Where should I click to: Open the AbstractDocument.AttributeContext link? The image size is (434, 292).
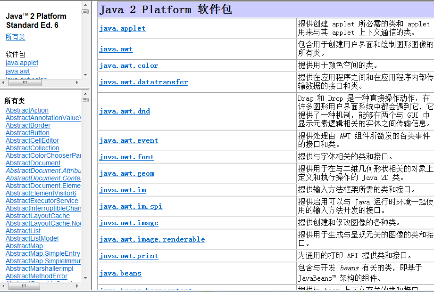pos(43,170)
